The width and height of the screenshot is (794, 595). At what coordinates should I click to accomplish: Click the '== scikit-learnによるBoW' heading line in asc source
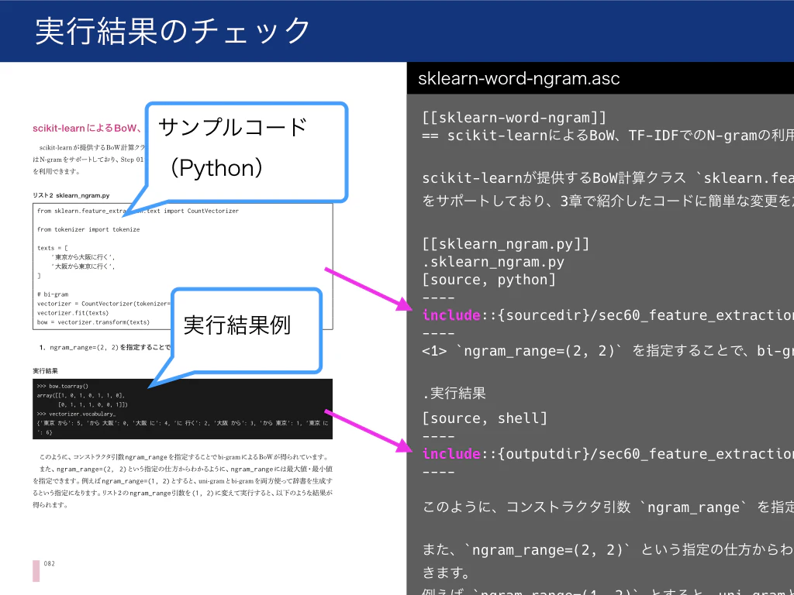608,136
